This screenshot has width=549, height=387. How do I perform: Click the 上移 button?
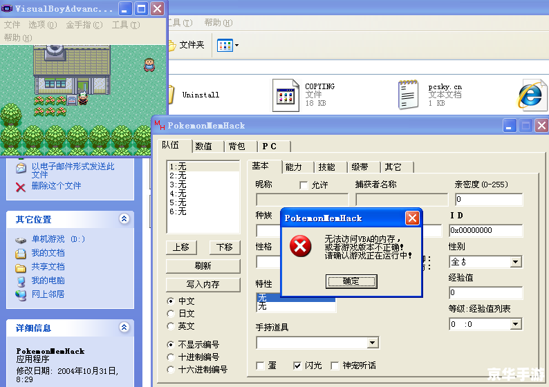181,247
